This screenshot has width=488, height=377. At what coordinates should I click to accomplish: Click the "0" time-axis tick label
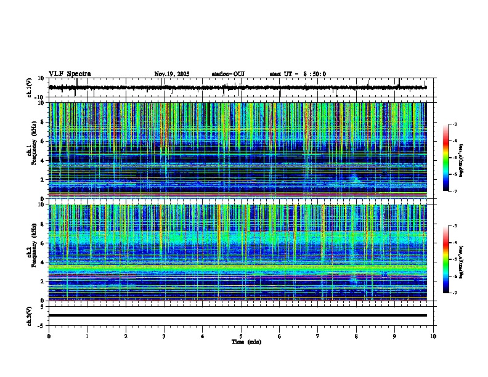[49, 336]
